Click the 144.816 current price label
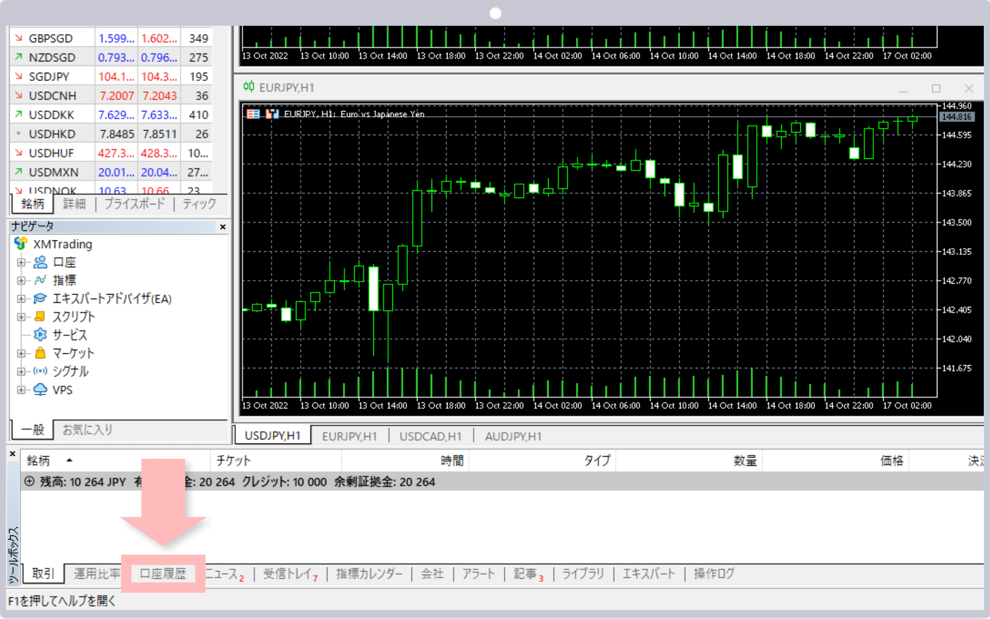This screenshot has width=990, height=619. click(956, 117)
